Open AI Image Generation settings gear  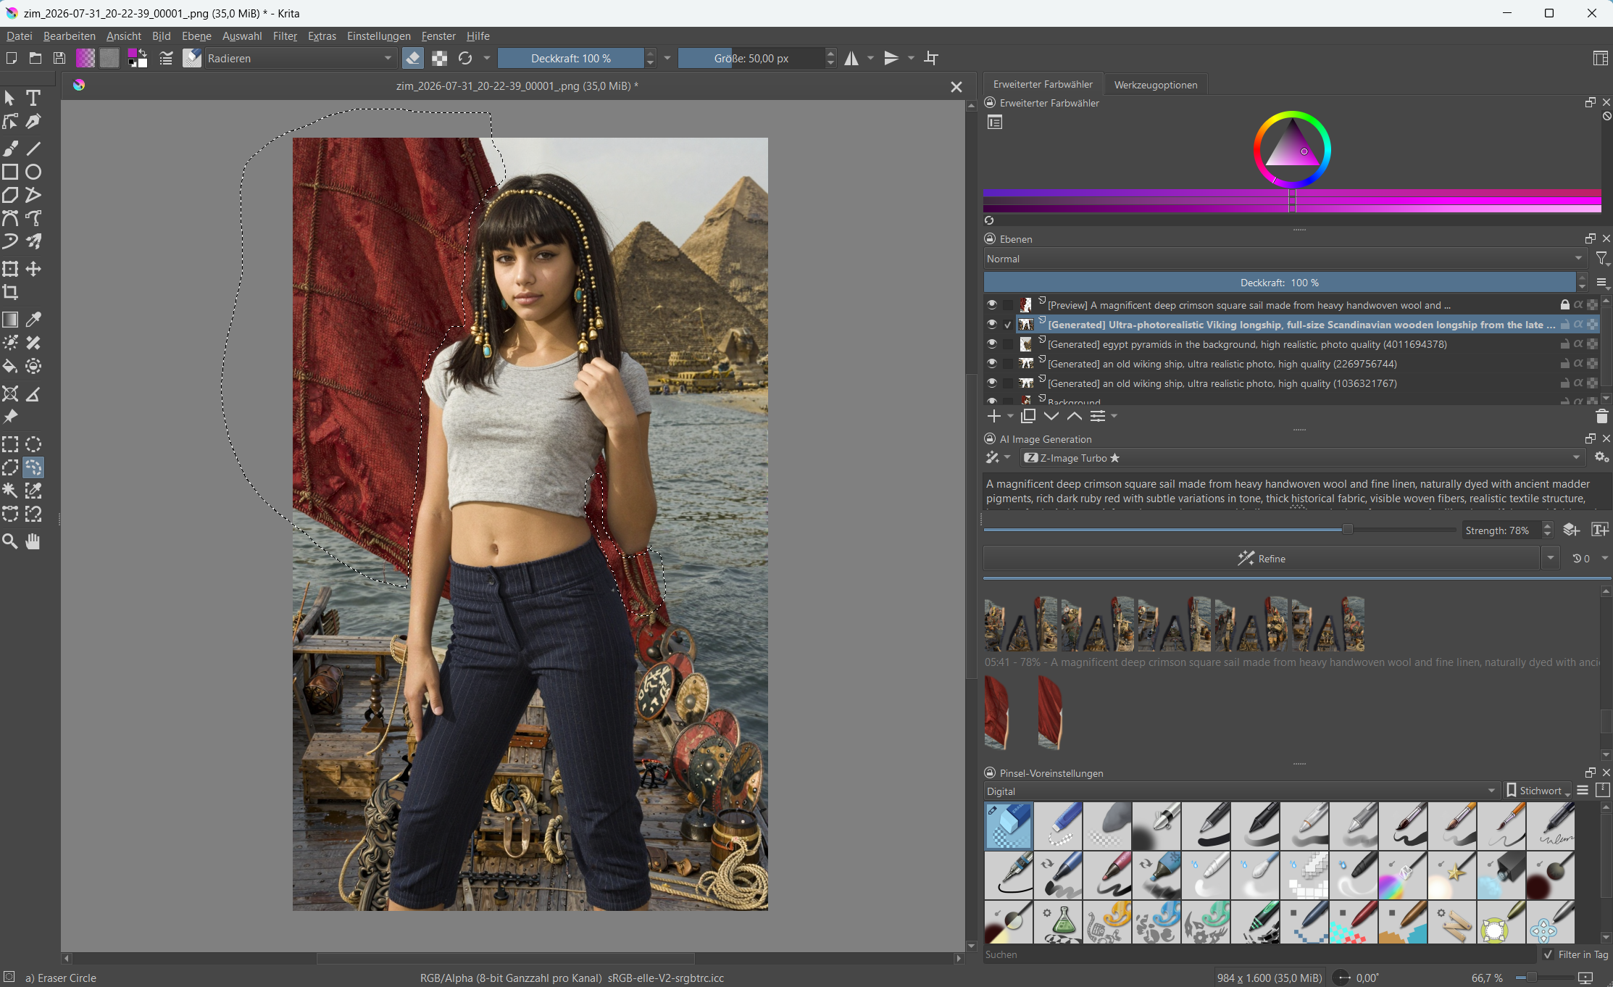click(x=1600, y=457)
